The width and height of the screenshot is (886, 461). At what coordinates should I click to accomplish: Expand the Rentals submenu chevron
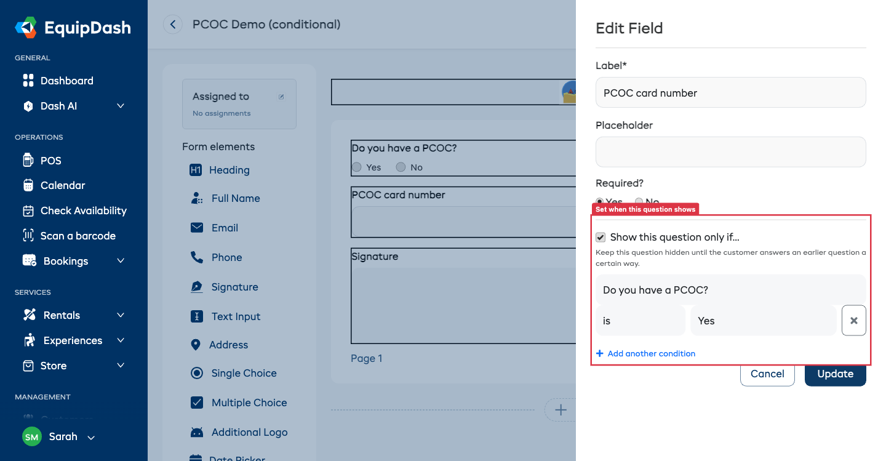tap(121, 315)
